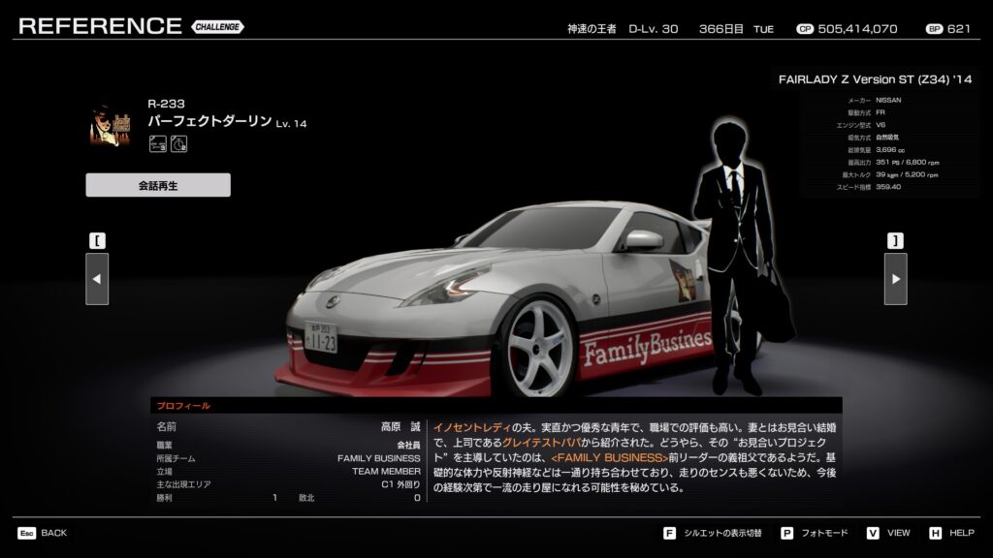Click the CP currency badge icon
This screenshot has height=558, width=993.
click(804, 29)
